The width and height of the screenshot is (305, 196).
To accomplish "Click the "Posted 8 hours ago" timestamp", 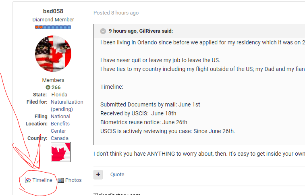I will coord(116,13).
